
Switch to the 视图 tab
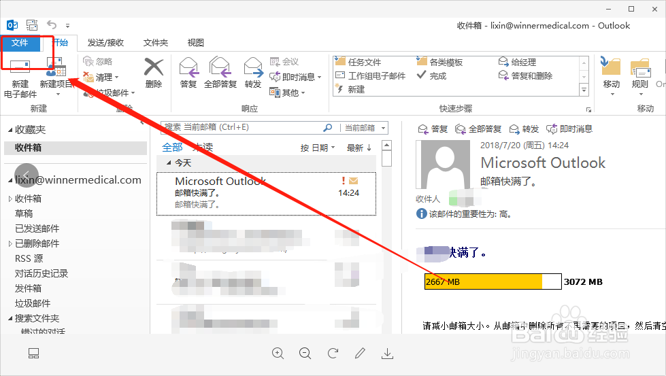tap(195, 43)
